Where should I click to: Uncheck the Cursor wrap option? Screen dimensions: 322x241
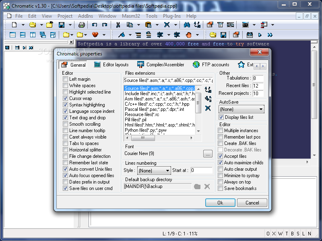coord(65,98)
